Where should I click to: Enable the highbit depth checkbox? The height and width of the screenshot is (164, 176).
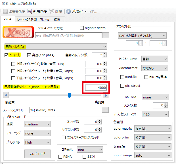coord(82,28)
